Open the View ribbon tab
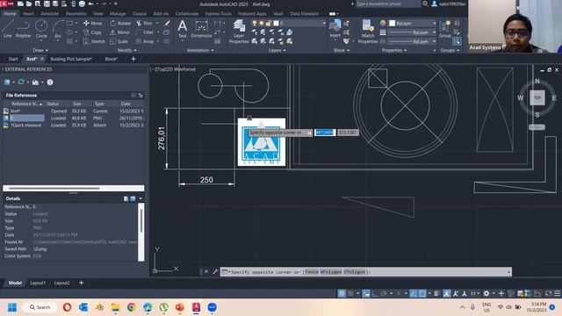 [97, 14]
